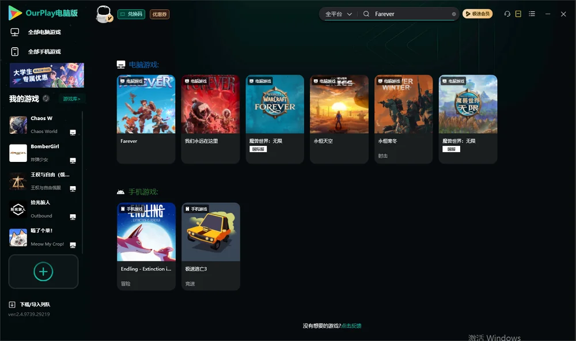Image resolution: width=576 pixels, height=341 pixels.
Task: Expand the 全平台 platform dropdown
Action: [x=338, y=14]
